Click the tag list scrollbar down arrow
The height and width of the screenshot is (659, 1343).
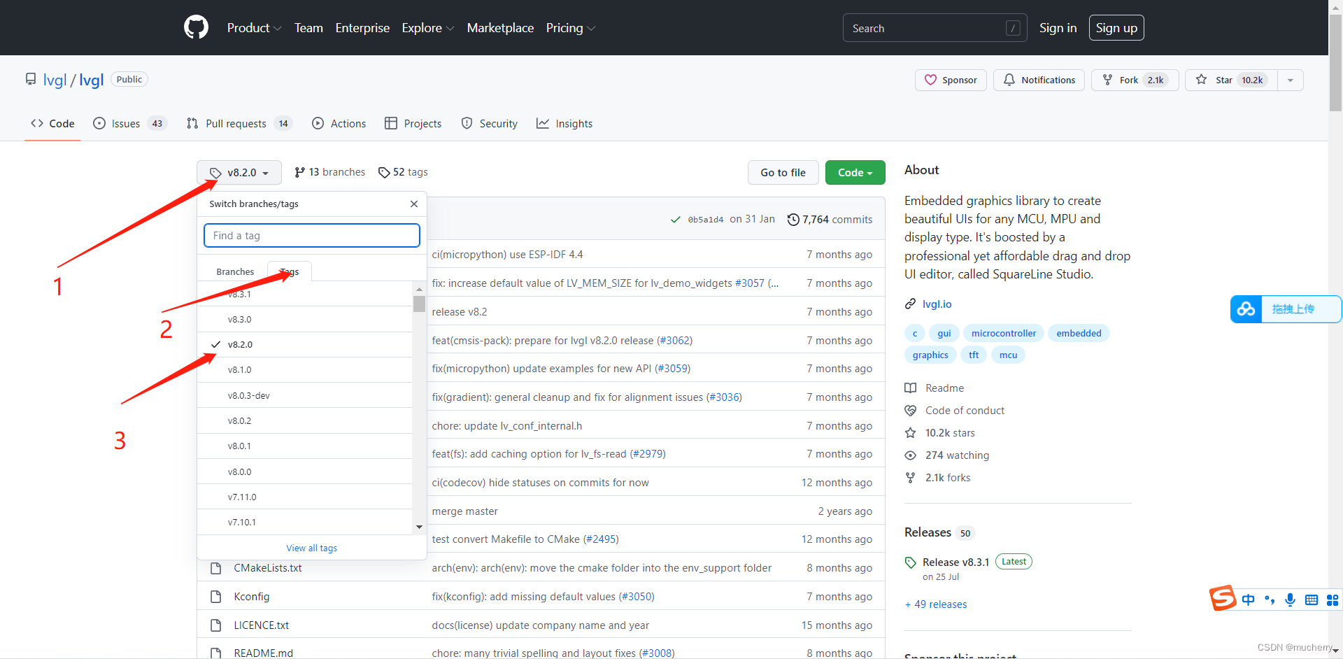coord(419,527)
